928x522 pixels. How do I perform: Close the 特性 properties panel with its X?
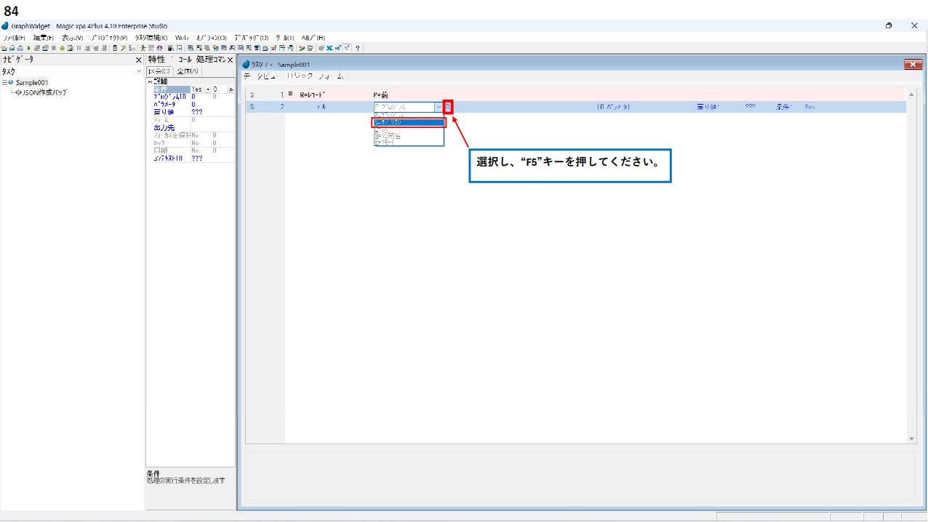[x=231, y=60]
